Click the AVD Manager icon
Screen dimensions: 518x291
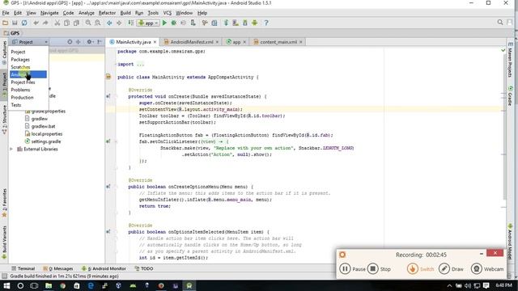[x=236, y=23]
